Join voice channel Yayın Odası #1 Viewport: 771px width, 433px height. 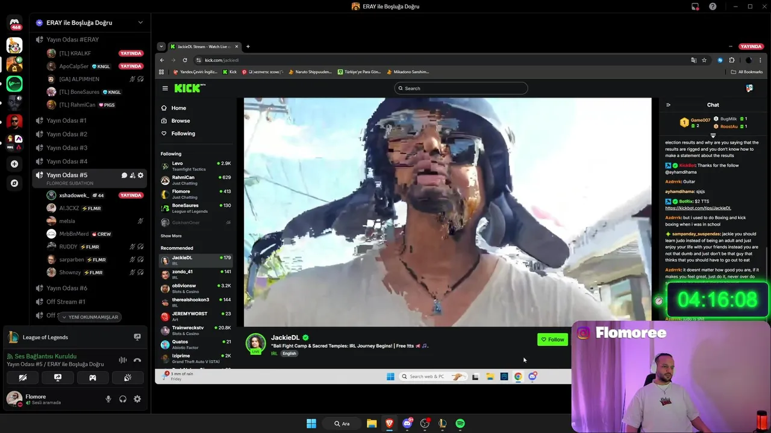click(66, 120)
